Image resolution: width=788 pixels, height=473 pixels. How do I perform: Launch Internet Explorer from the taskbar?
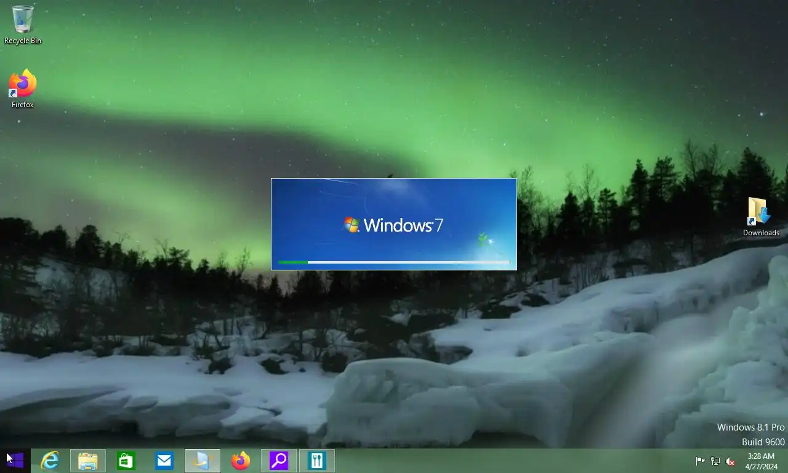(x=50, y=461)
